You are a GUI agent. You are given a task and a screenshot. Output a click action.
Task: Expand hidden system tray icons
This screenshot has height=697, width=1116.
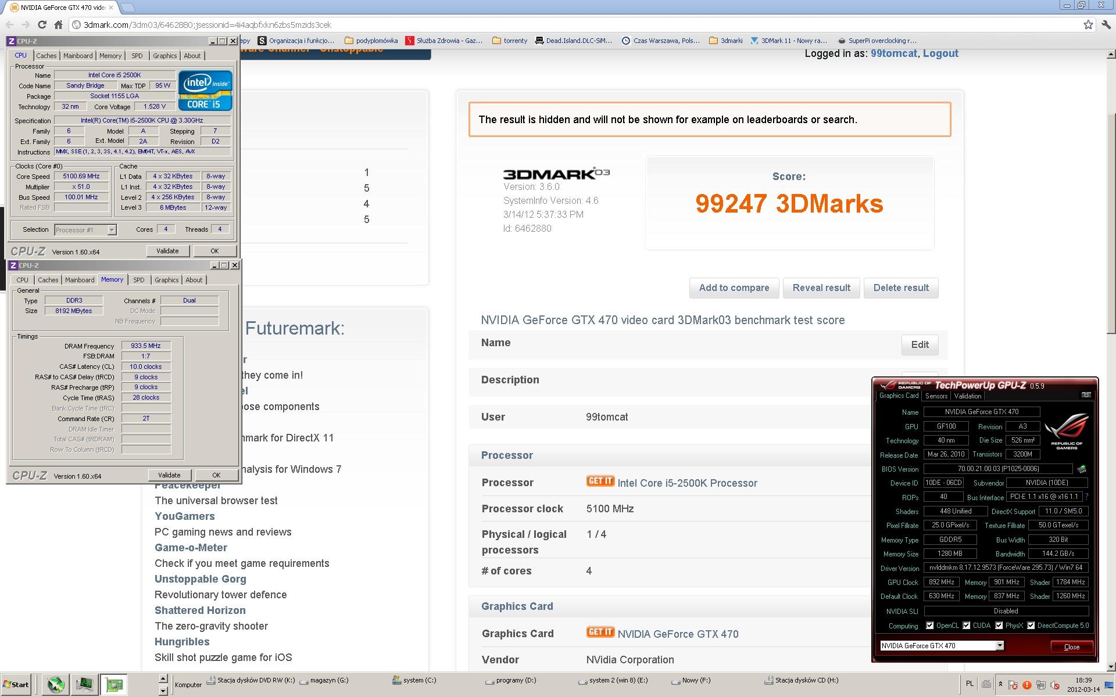(1000, 684)
